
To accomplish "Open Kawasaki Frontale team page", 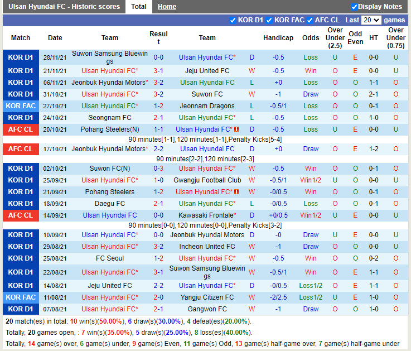I will (205, 215).
